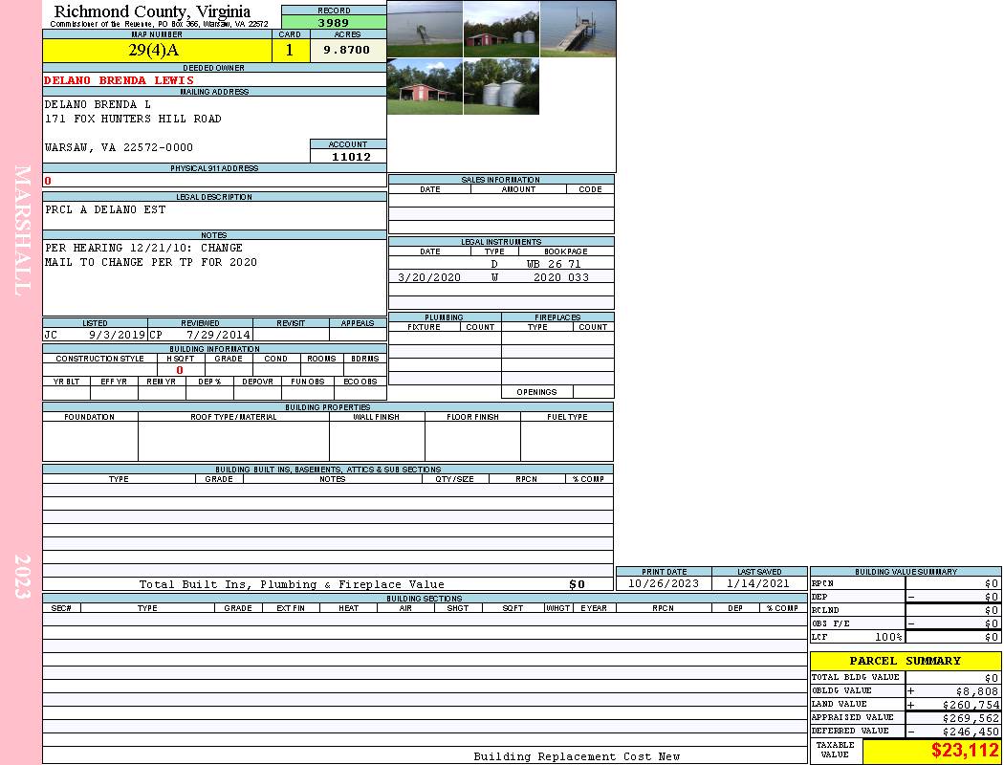Click deeded owner name DELANO BRENDA LEWIS

pyautogui.click(x=119, y=80)
